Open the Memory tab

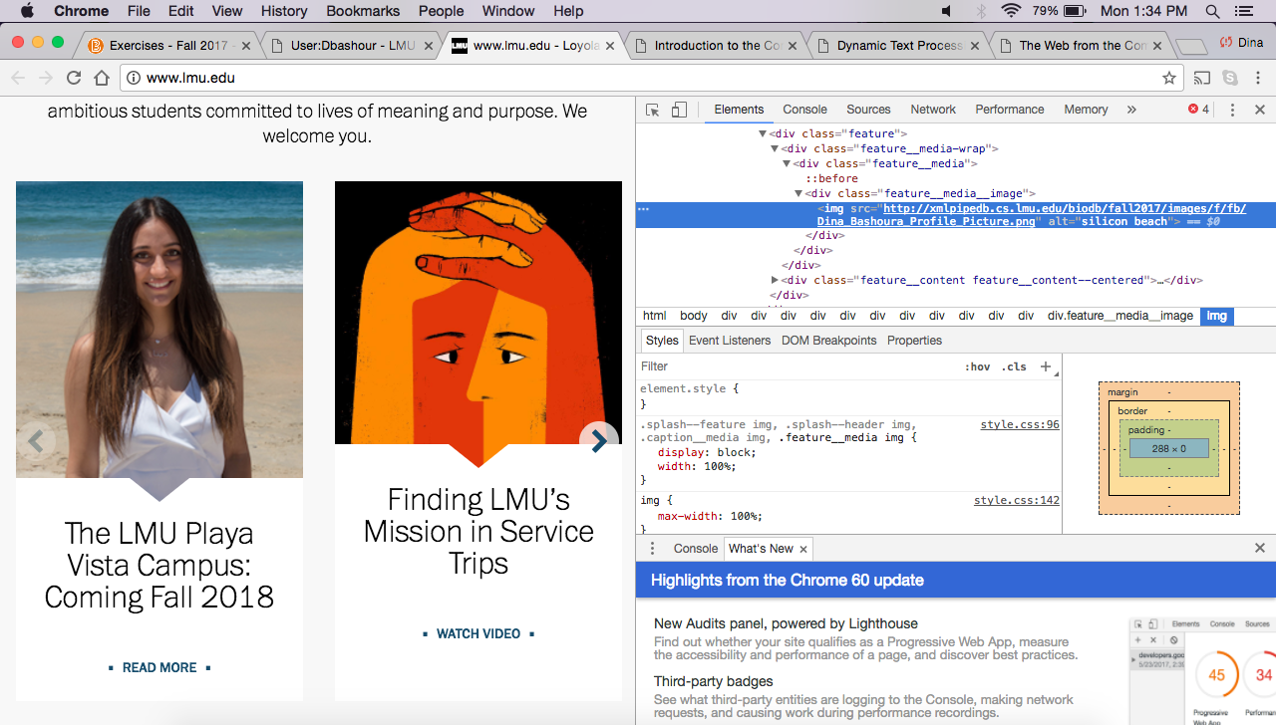coord(1086,110)
